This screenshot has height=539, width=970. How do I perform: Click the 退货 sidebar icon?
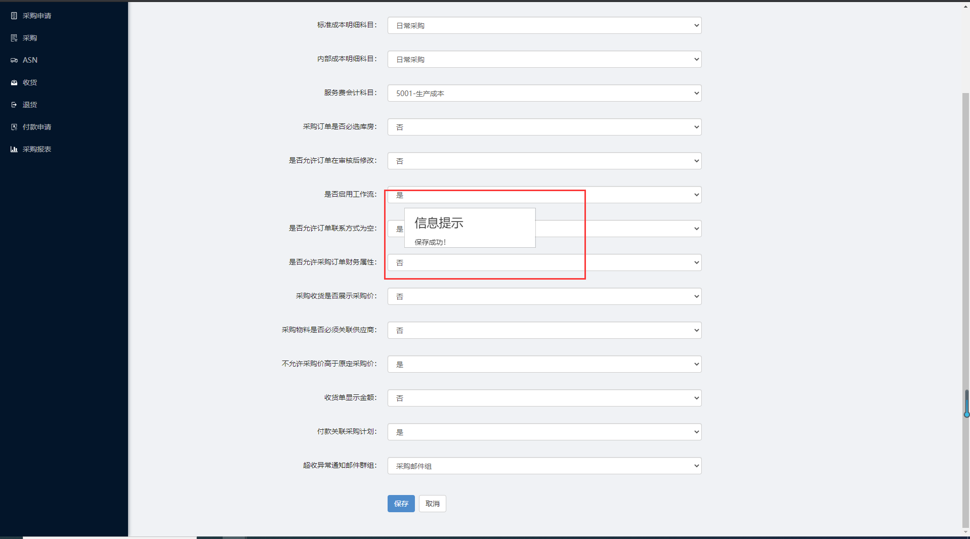click(14, 105)
